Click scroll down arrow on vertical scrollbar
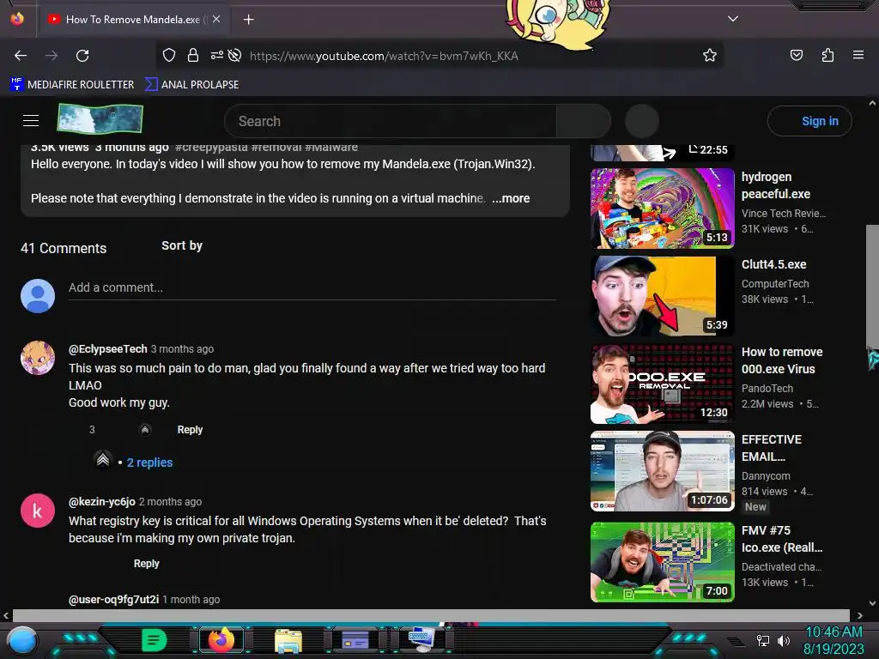This screenshot has height=659, width=879. [x=872, y=603]
